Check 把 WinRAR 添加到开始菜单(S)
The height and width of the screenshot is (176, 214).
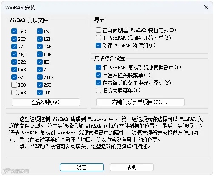(x=98, y=38)
